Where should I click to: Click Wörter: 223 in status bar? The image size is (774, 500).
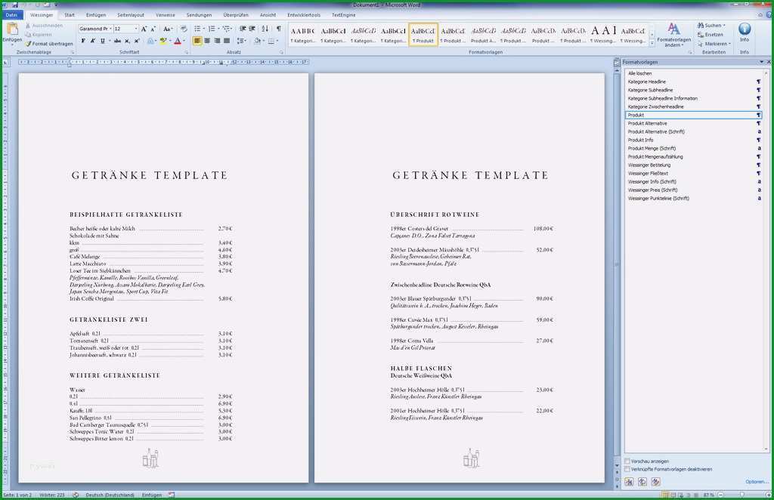(x=52, y=495)
